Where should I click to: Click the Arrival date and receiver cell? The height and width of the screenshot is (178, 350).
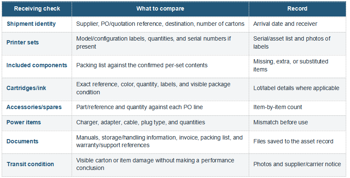(x=285, y=24)
